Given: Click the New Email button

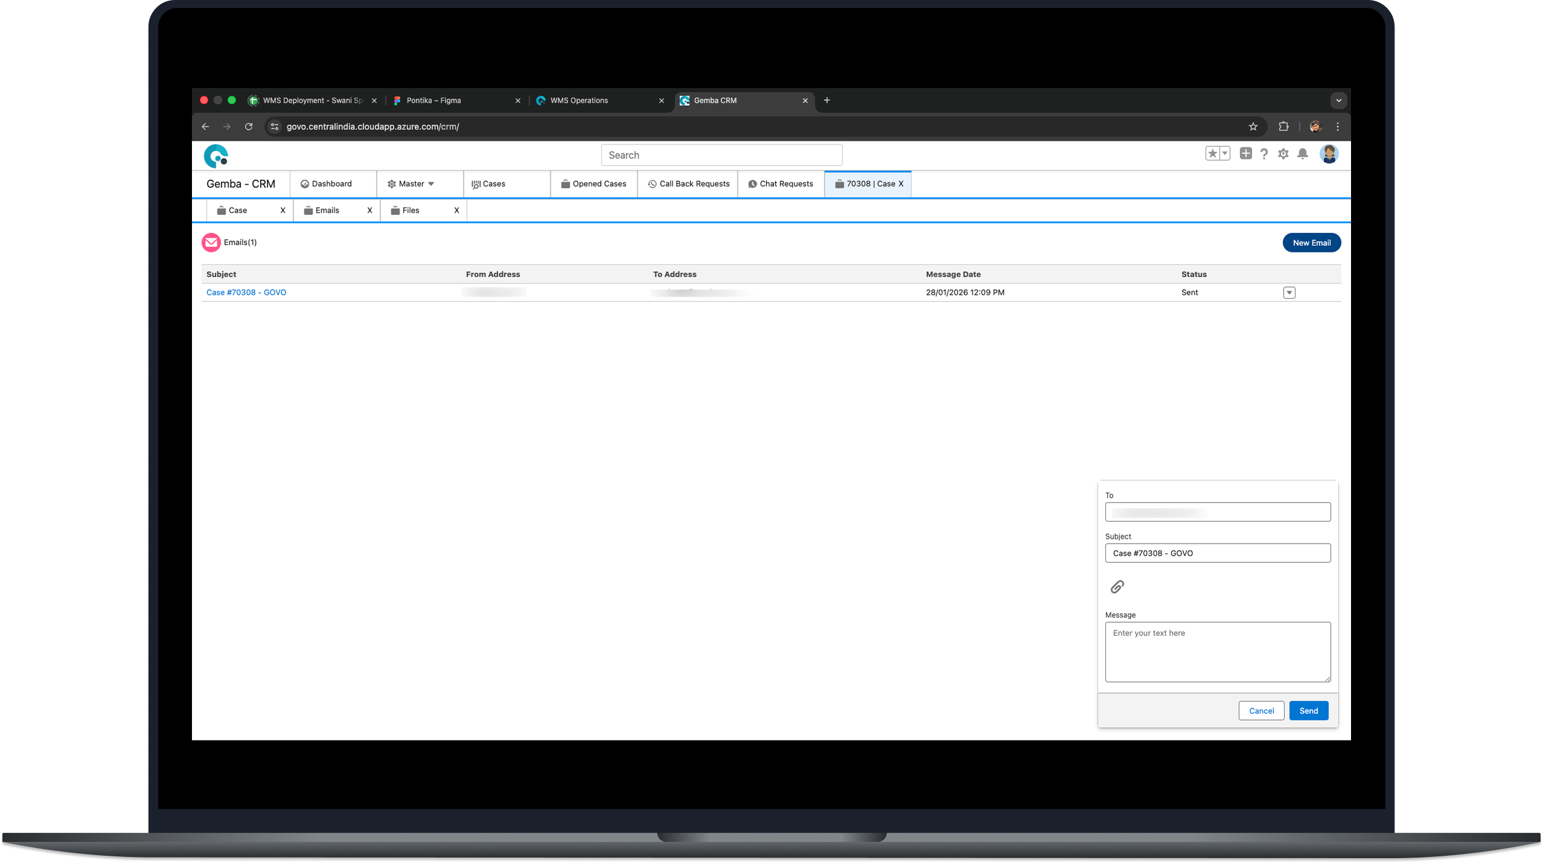Looking at the screenshot, I should tap(1311, 243).
